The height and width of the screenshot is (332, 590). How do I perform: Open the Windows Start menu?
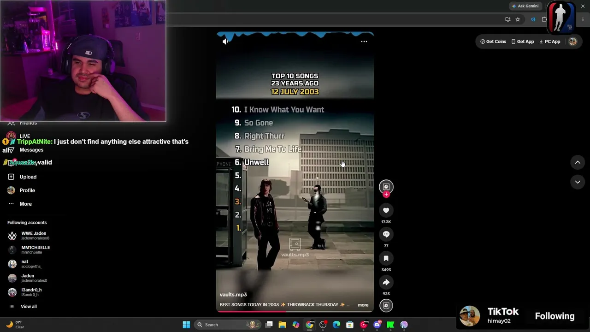coord(186,325)
